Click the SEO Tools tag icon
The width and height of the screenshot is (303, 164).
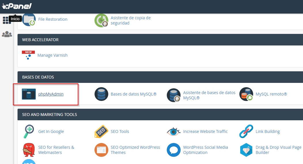coord(101,131)
